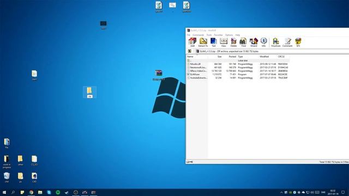This screenshot has height=196, width=349.
Task: Click the volume speaker icon in system tray
Action: click(x=312, y=192)
